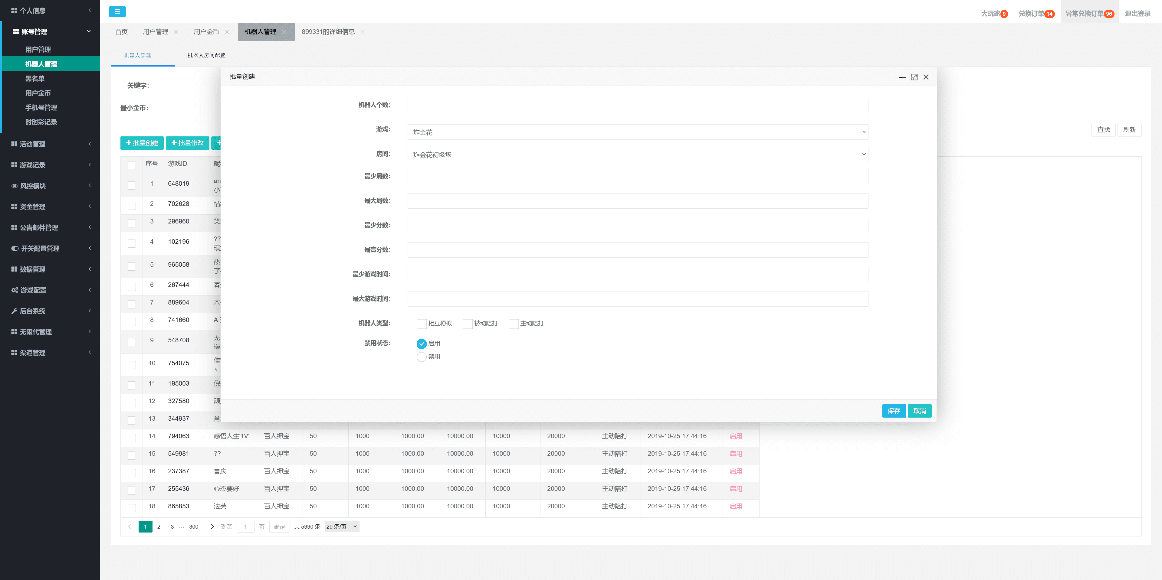Open the 房间 dropdown showing 炸金花初级场
The image size is (1162, 580).
tap(637, 154)
